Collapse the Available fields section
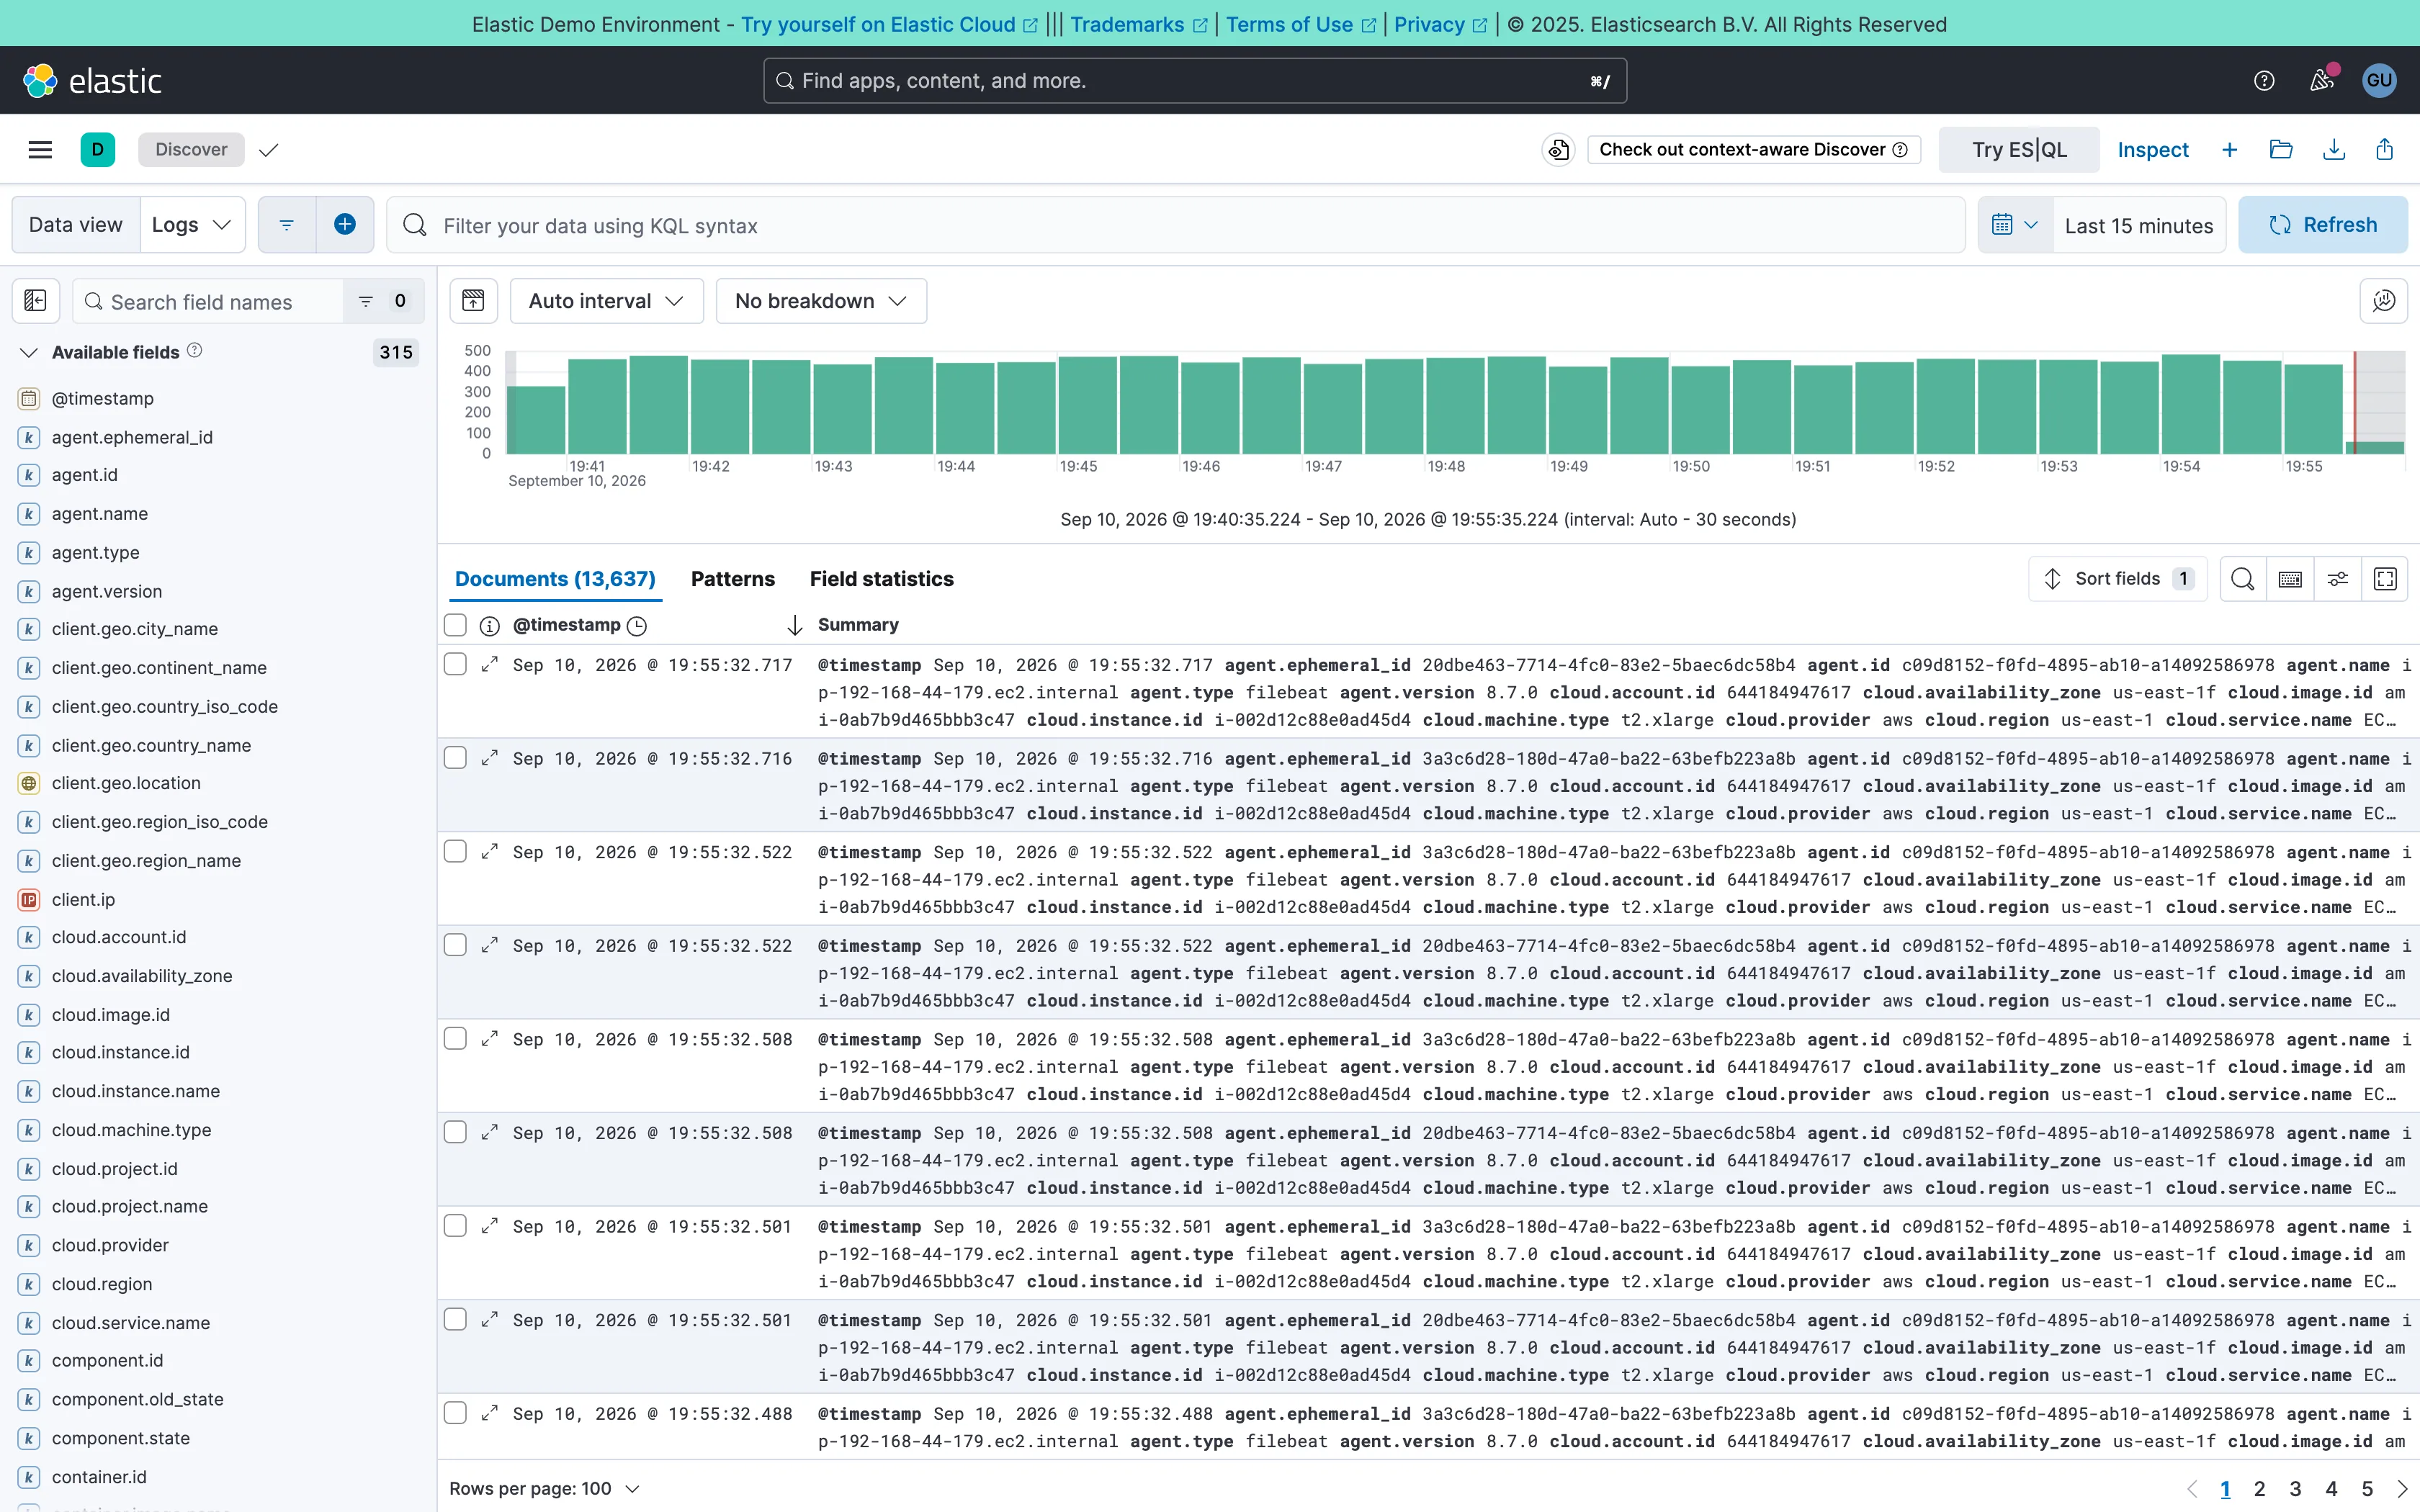Viewport: 2420px width, 1512px height. pyautogui.click(x=29, y=353)
